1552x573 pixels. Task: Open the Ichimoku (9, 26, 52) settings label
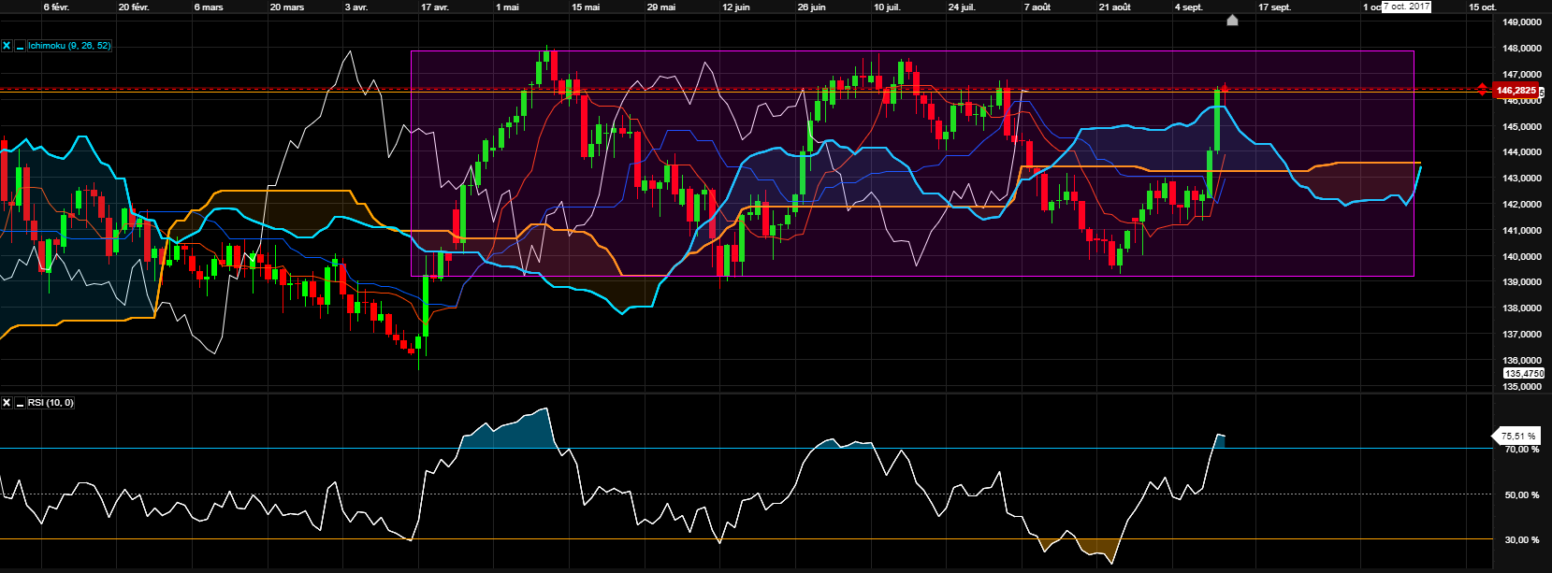click(69, 45)
